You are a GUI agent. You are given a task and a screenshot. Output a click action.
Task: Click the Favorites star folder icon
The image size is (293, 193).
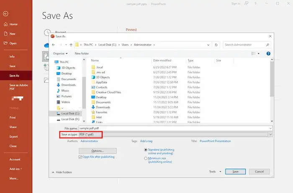pyautogui.click(x=93, y=112)
